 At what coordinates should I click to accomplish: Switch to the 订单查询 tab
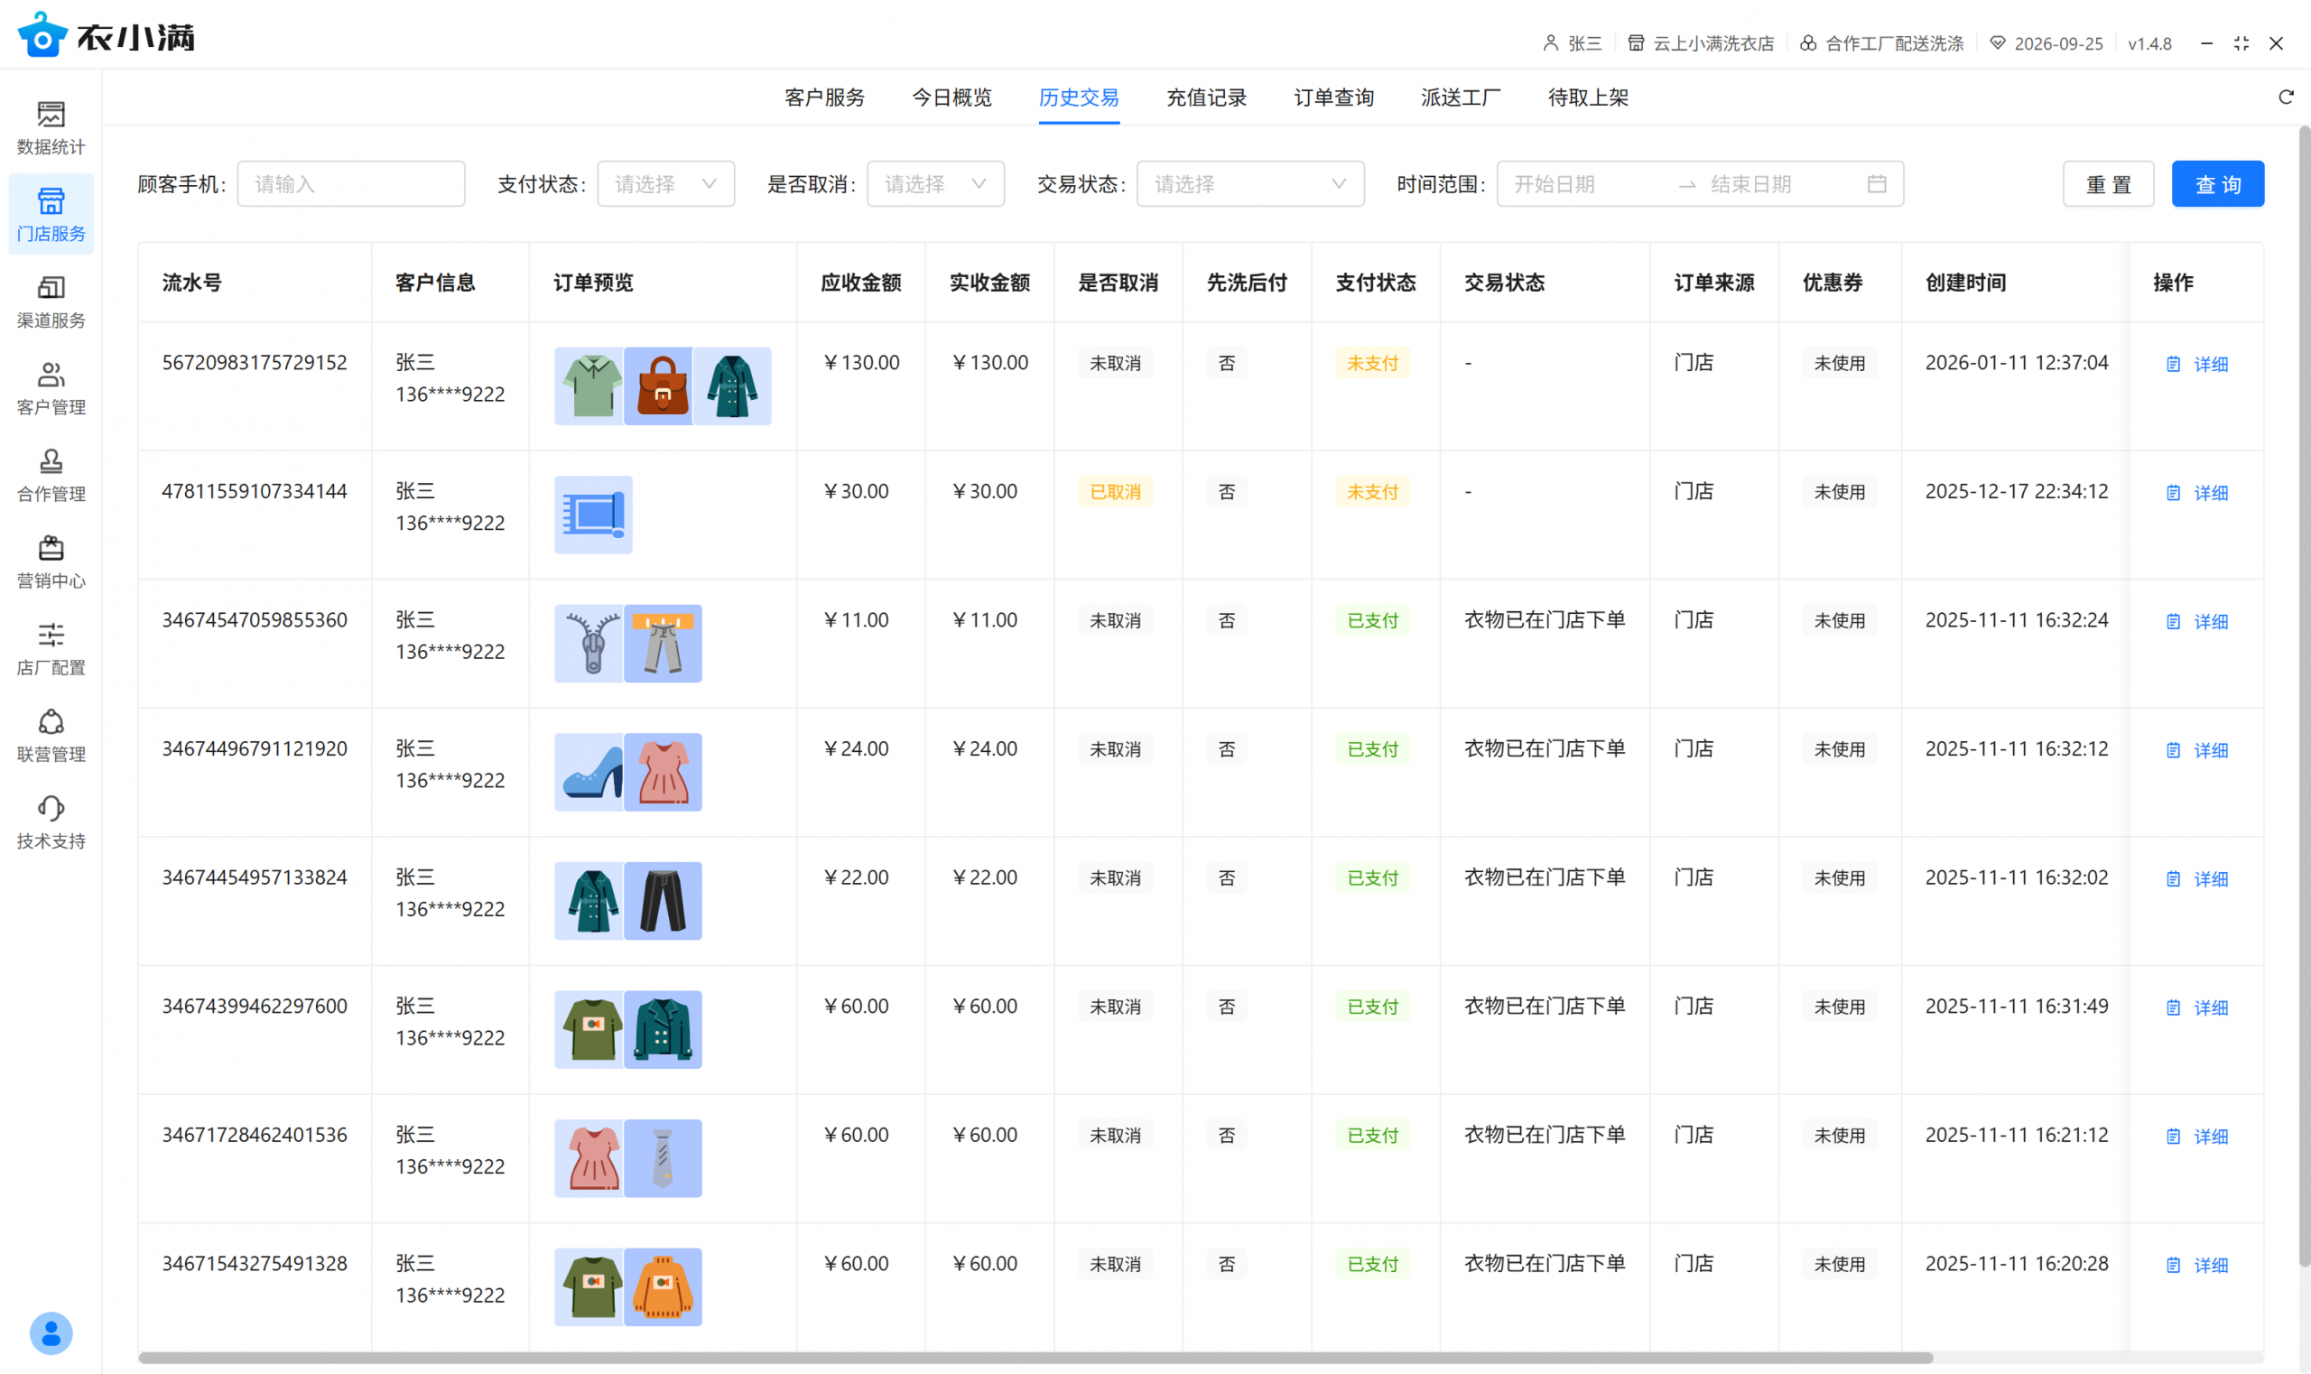[1333, 97]
